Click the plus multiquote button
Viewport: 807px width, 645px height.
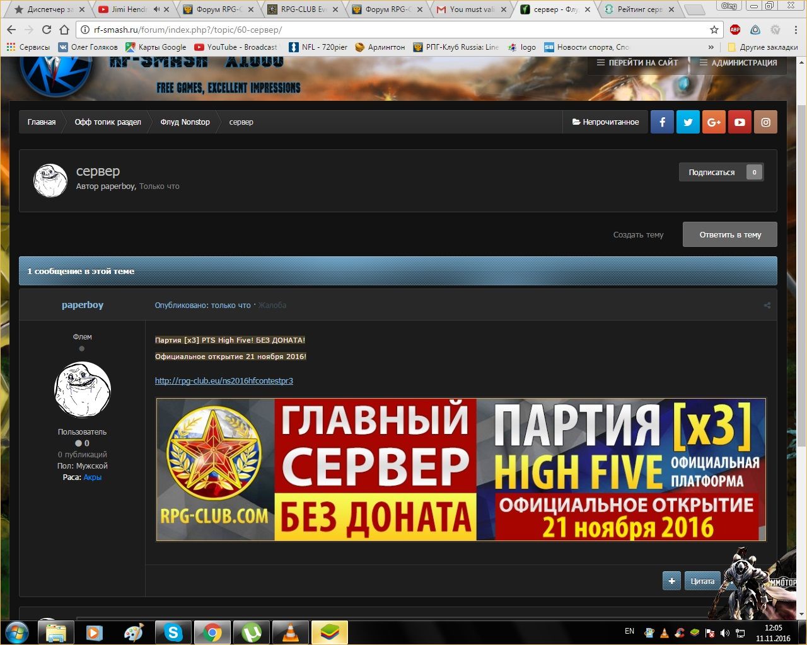click(x=671, y=581)
